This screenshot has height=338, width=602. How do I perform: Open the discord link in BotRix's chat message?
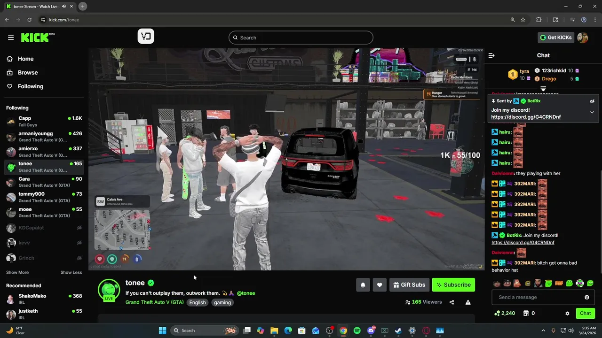[x=523, y=243]
